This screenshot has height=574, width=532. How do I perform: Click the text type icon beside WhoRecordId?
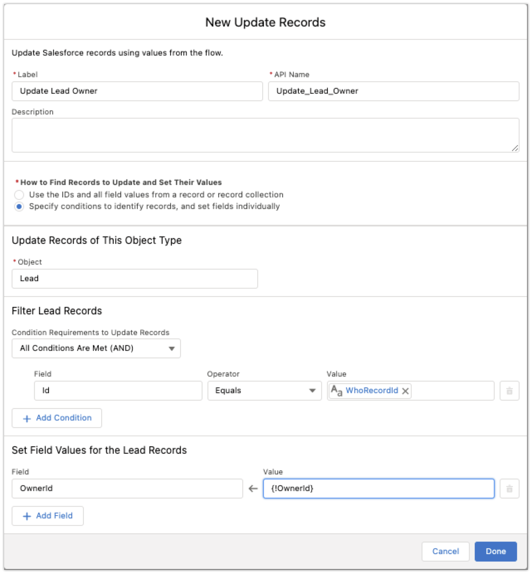pyautogui.click(x=337, y=391)
